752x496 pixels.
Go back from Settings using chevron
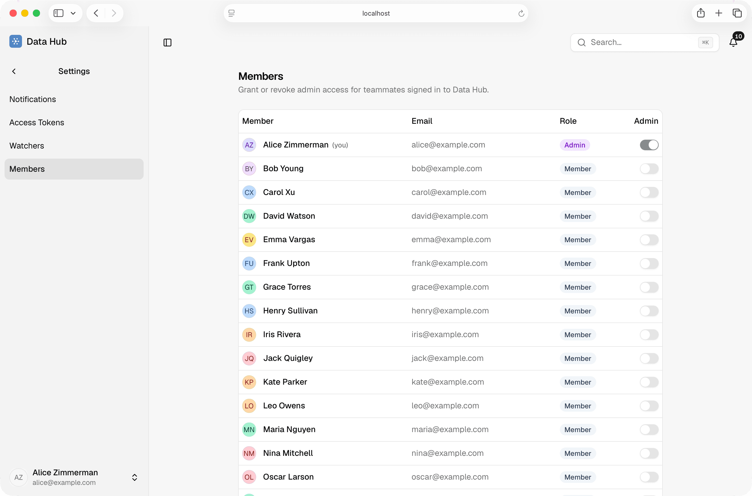(x=14, y=71)
